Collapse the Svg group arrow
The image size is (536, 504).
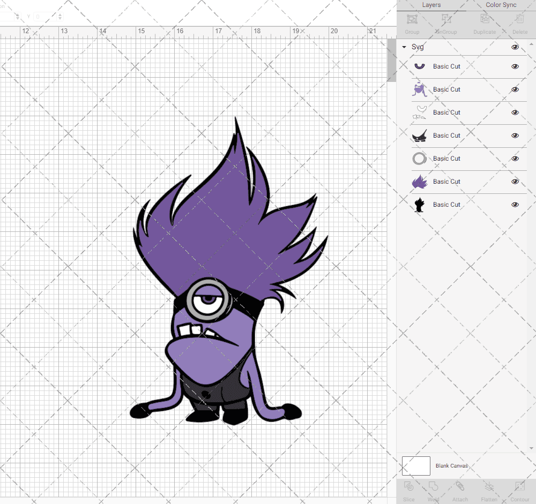click(x=404, y=47)
